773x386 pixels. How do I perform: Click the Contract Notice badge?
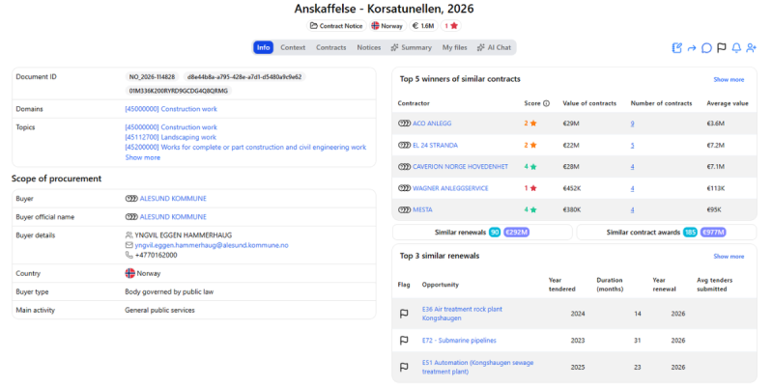(336, 26)
